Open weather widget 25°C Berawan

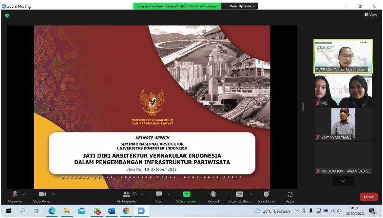click(x=271, y=211)
